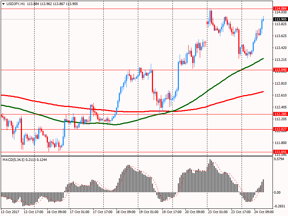Open the chart dropdown triangle beside USDJPY,H1

pyautogui.click(x=3, y=4)
